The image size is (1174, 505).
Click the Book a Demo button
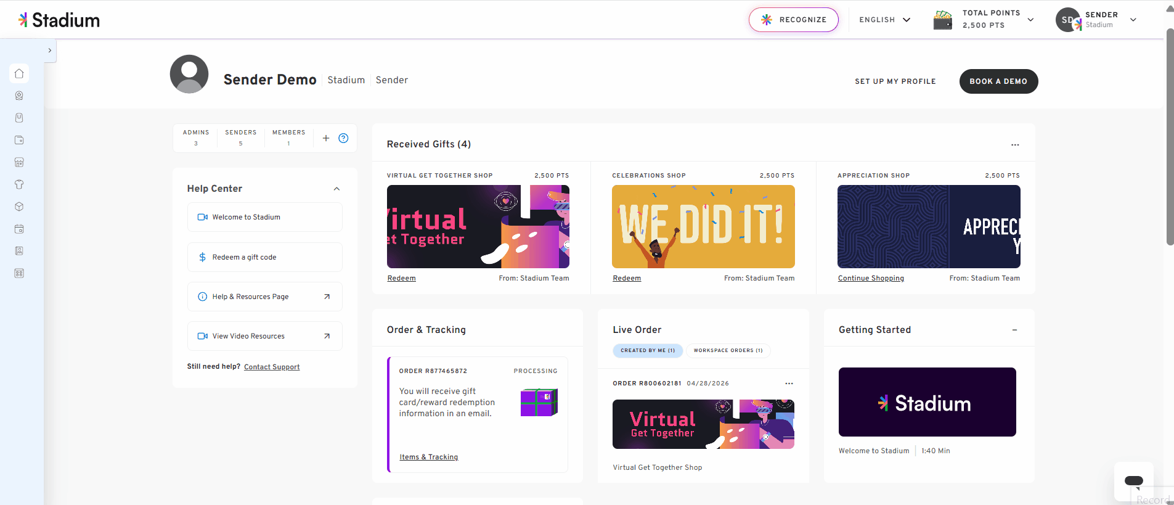999,81
